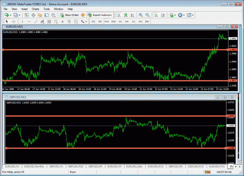244x176 pixels.
Task: Draw a vertical line tool
Action: 22,21
